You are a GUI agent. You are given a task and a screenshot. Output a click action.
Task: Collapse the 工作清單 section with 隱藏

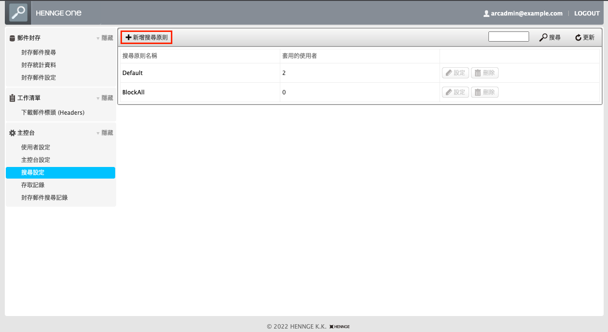click(105, 98)
